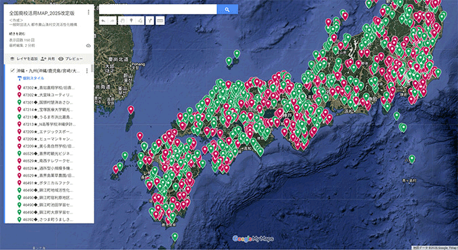Select the hand pan tool
Viewport: 458px width, 250px height.
click(x=122, y=21)
